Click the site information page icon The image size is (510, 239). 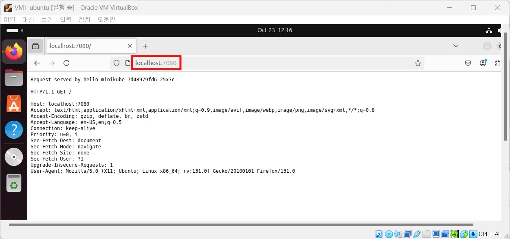click(127, 63)
